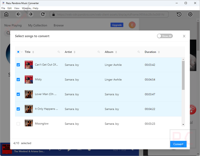Click the Convert button
The width and height of the screenshot is (200, 156).
(x=178, y=144)
